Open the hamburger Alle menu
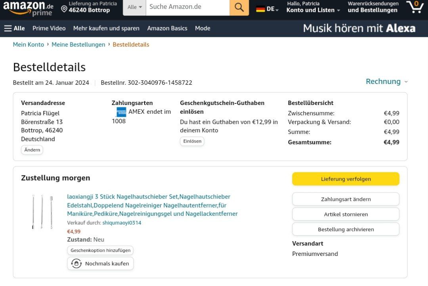Screen dimensions: 428x286 14,28
